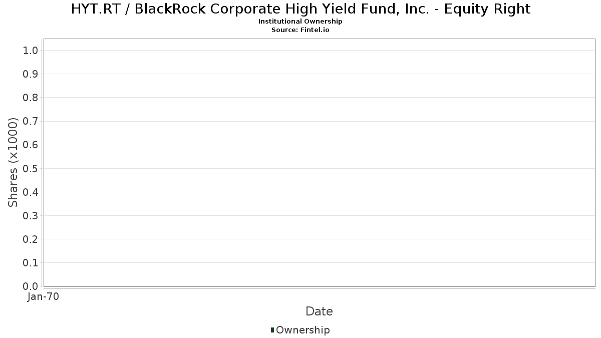Click the 0.6 y-axis tick label

pyautogui.click(x=31, y=145)
